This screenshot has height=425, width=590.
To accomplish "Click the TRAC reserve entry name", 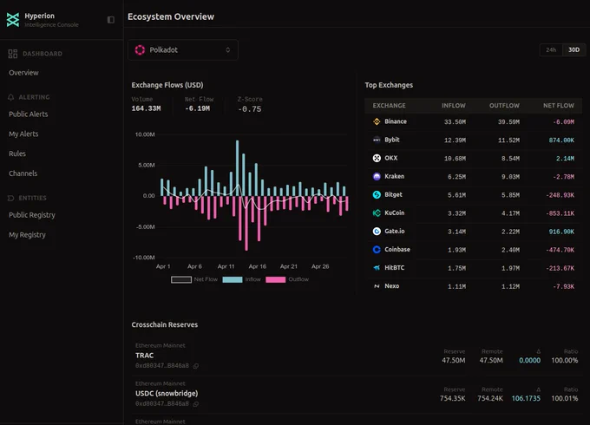I will [x=145, y=356].
